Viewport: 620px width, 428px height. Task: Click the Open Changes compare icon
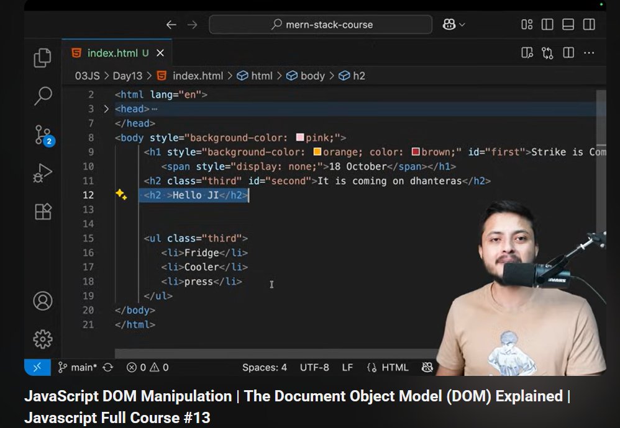[x=548, y=53]
